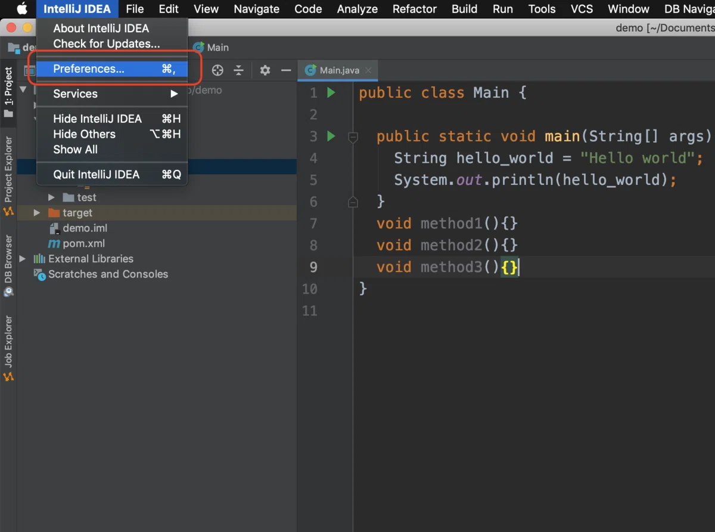Fold the main method at line 3
The width and height of the screenshot is (715, 532).
click(x=353, y=137)
